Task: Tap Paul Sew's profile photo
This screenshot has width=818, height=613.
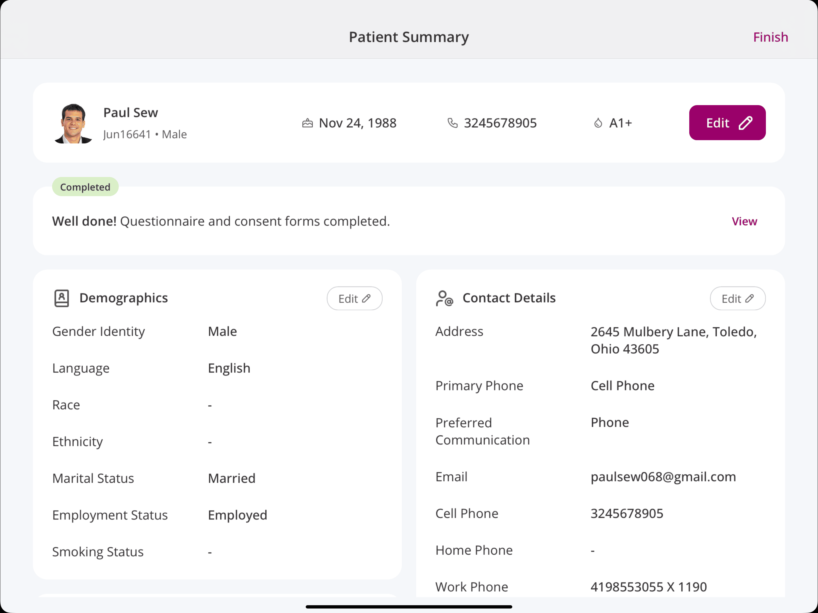Action: pyautogui.click(x=73, y=124)
